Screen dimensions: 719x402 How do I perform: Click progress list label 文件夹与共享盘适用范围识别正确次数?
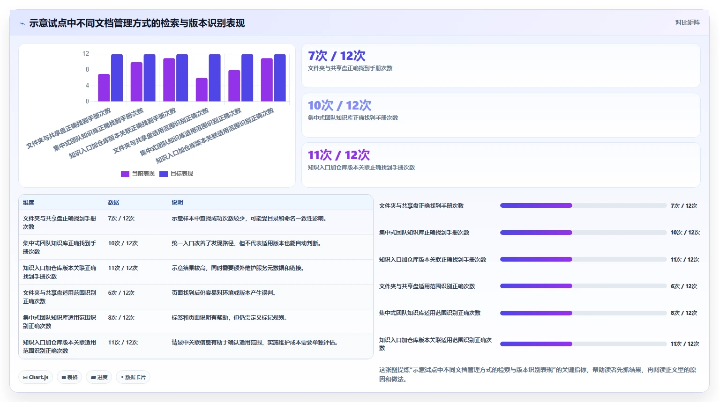pos(427,286)
